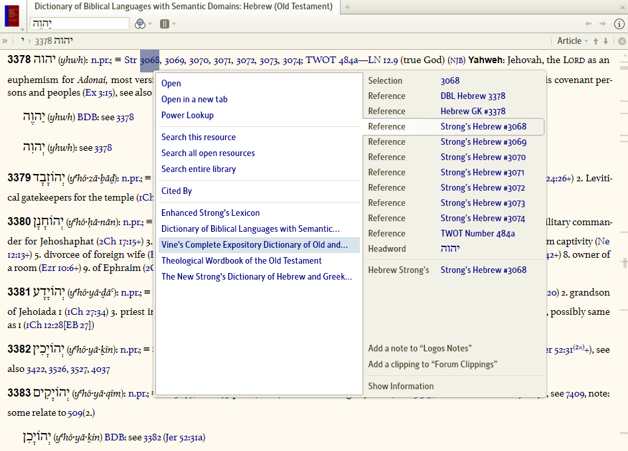Follow the 7409 note link
Screen dimensions: 628x451
pyautogui.click(x=575, y=395)
